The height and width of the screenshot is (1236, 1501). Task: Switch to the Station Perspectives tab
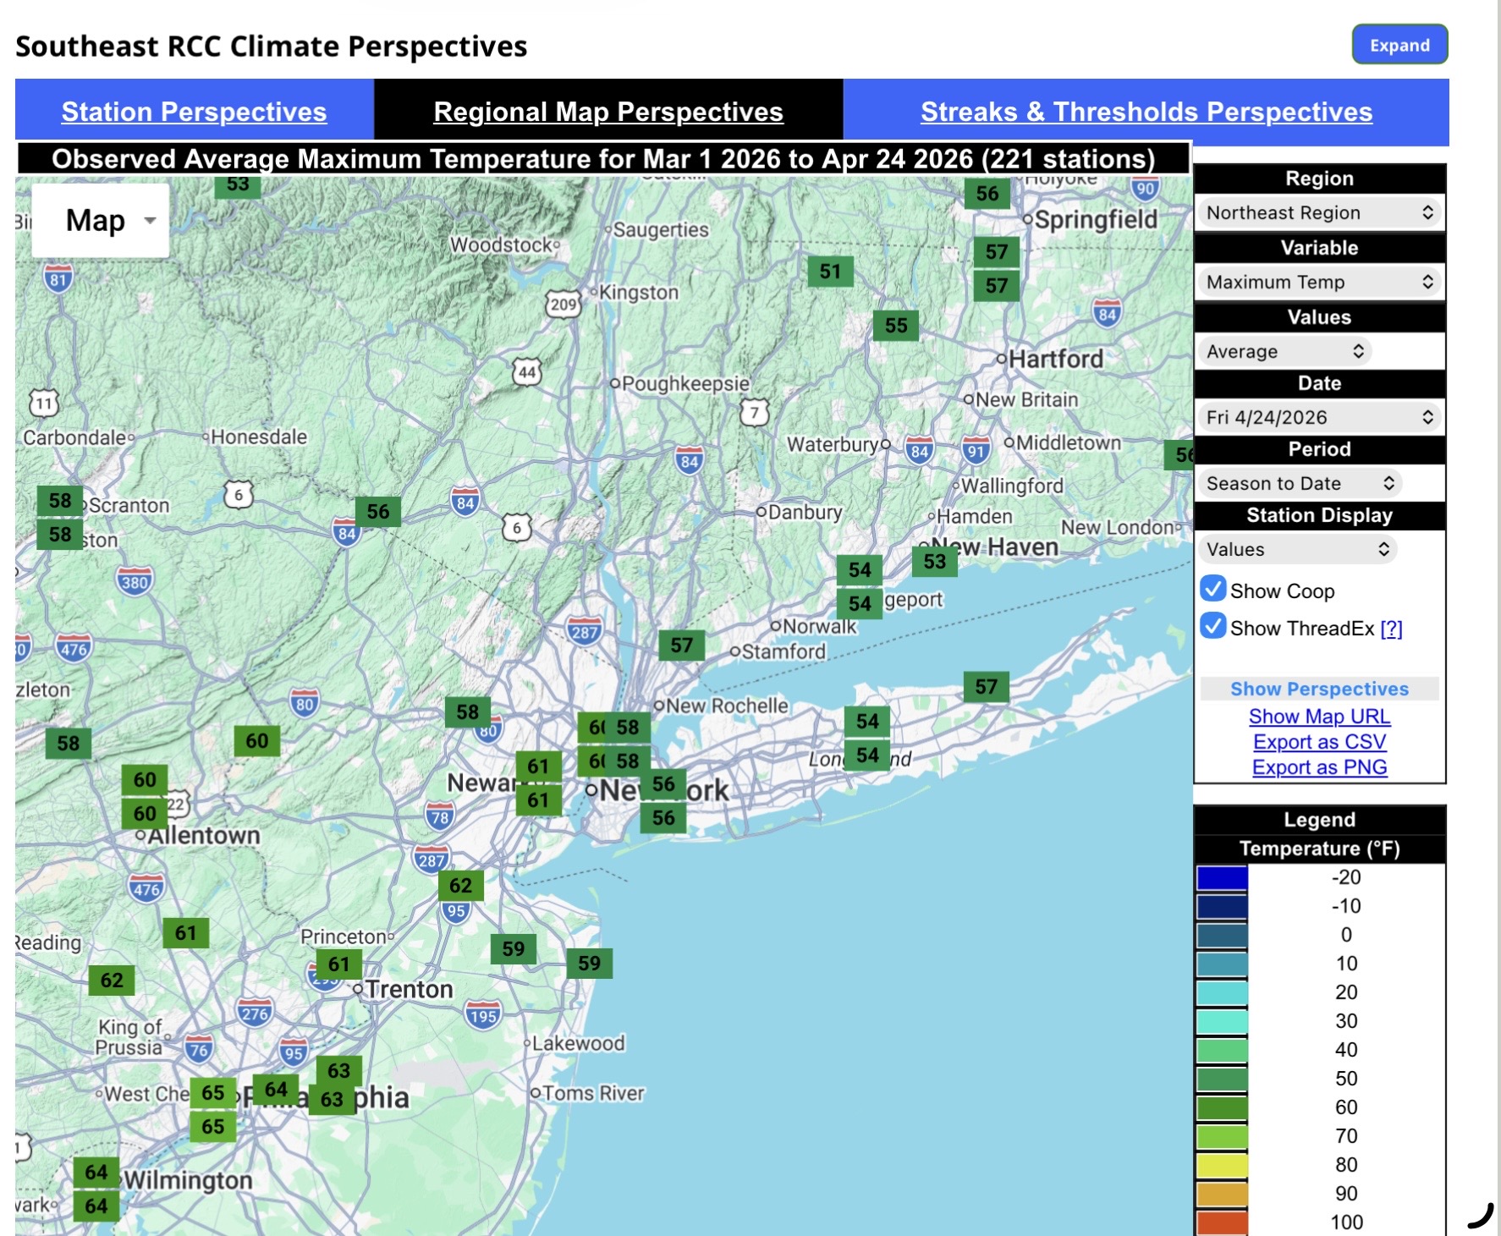[x=194, y=112]
